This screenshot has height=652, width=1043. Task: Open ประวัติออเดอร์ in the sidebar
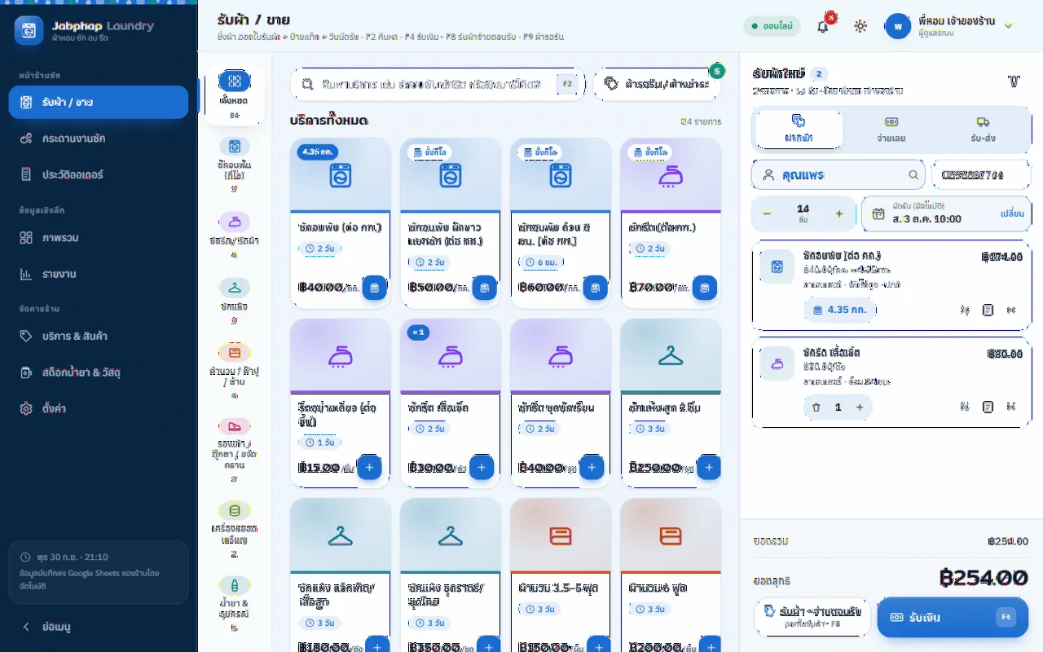[x=99, y=174]
